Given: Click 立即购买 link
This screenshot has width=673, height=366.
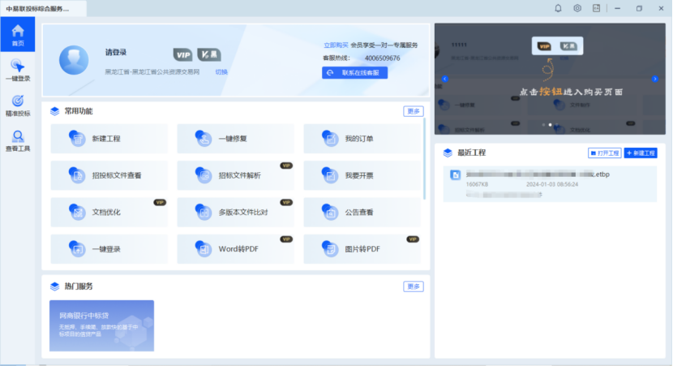Looking at the screenshot, I should [336, 45].
